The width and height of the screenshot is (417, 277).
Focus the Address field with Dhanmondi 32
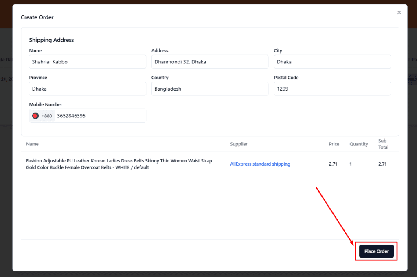point(210,62)
